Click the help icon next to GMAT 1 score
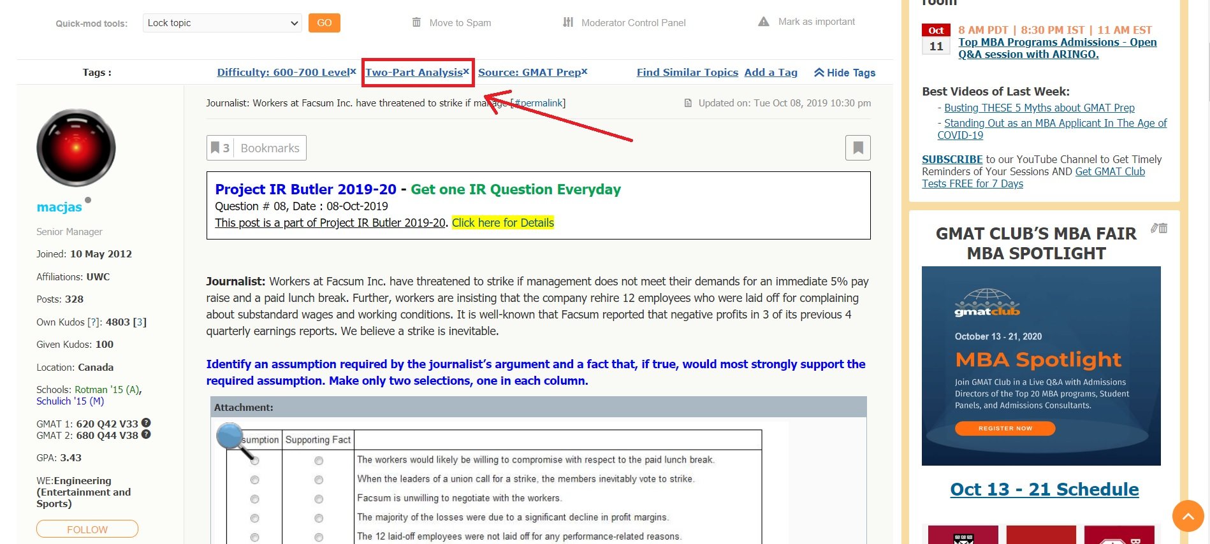 (146, 423)
